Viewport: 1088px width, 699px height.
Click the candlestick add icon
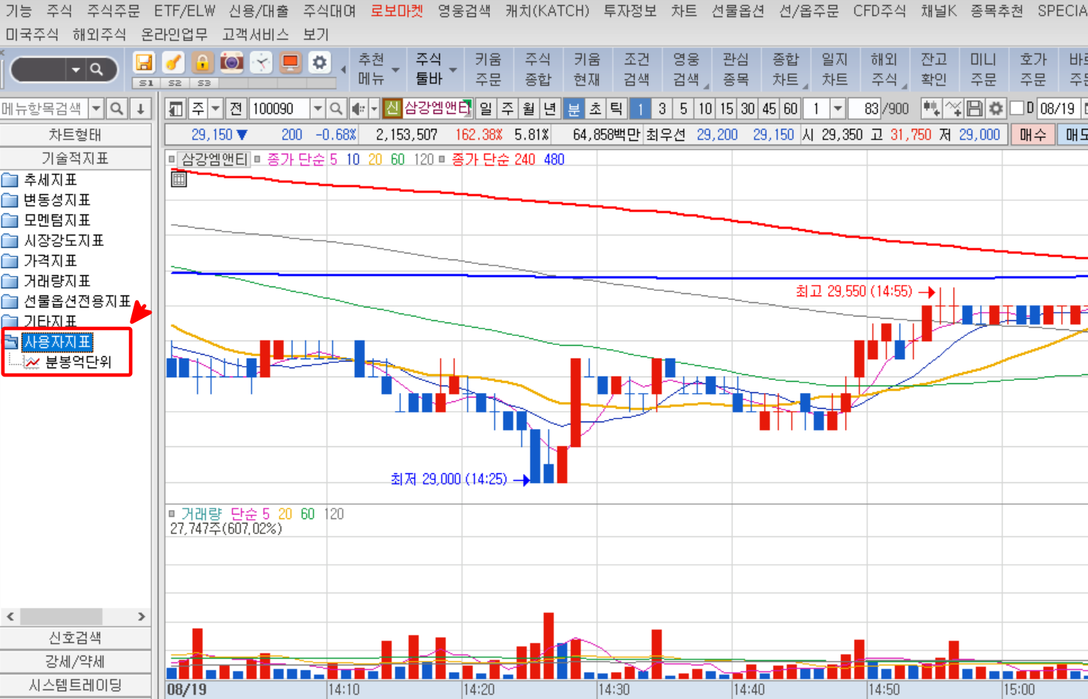pyautogui.click(x=931, y=109)
